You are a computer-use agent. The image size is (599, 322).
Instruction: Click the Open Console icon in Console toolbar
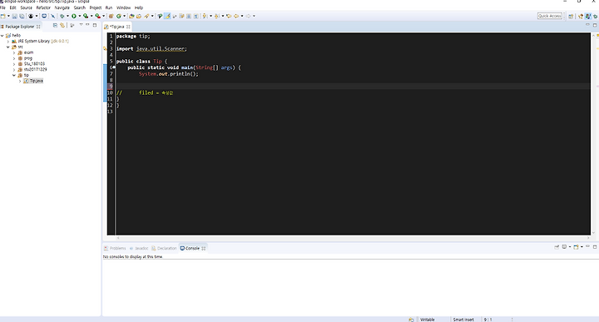577,247
